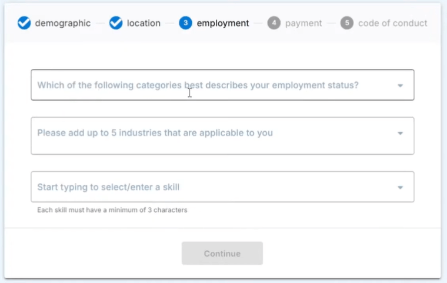
Task: Click the connector line between payment and code of conduct
Action: pyautogui.click(x=331, y=24)
